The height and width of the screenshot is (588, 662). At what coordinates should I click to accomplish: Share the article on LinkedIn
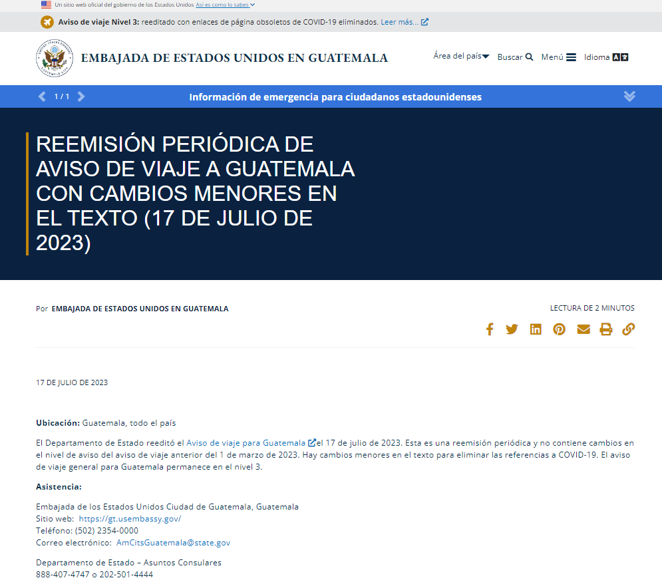click(536, 329)
